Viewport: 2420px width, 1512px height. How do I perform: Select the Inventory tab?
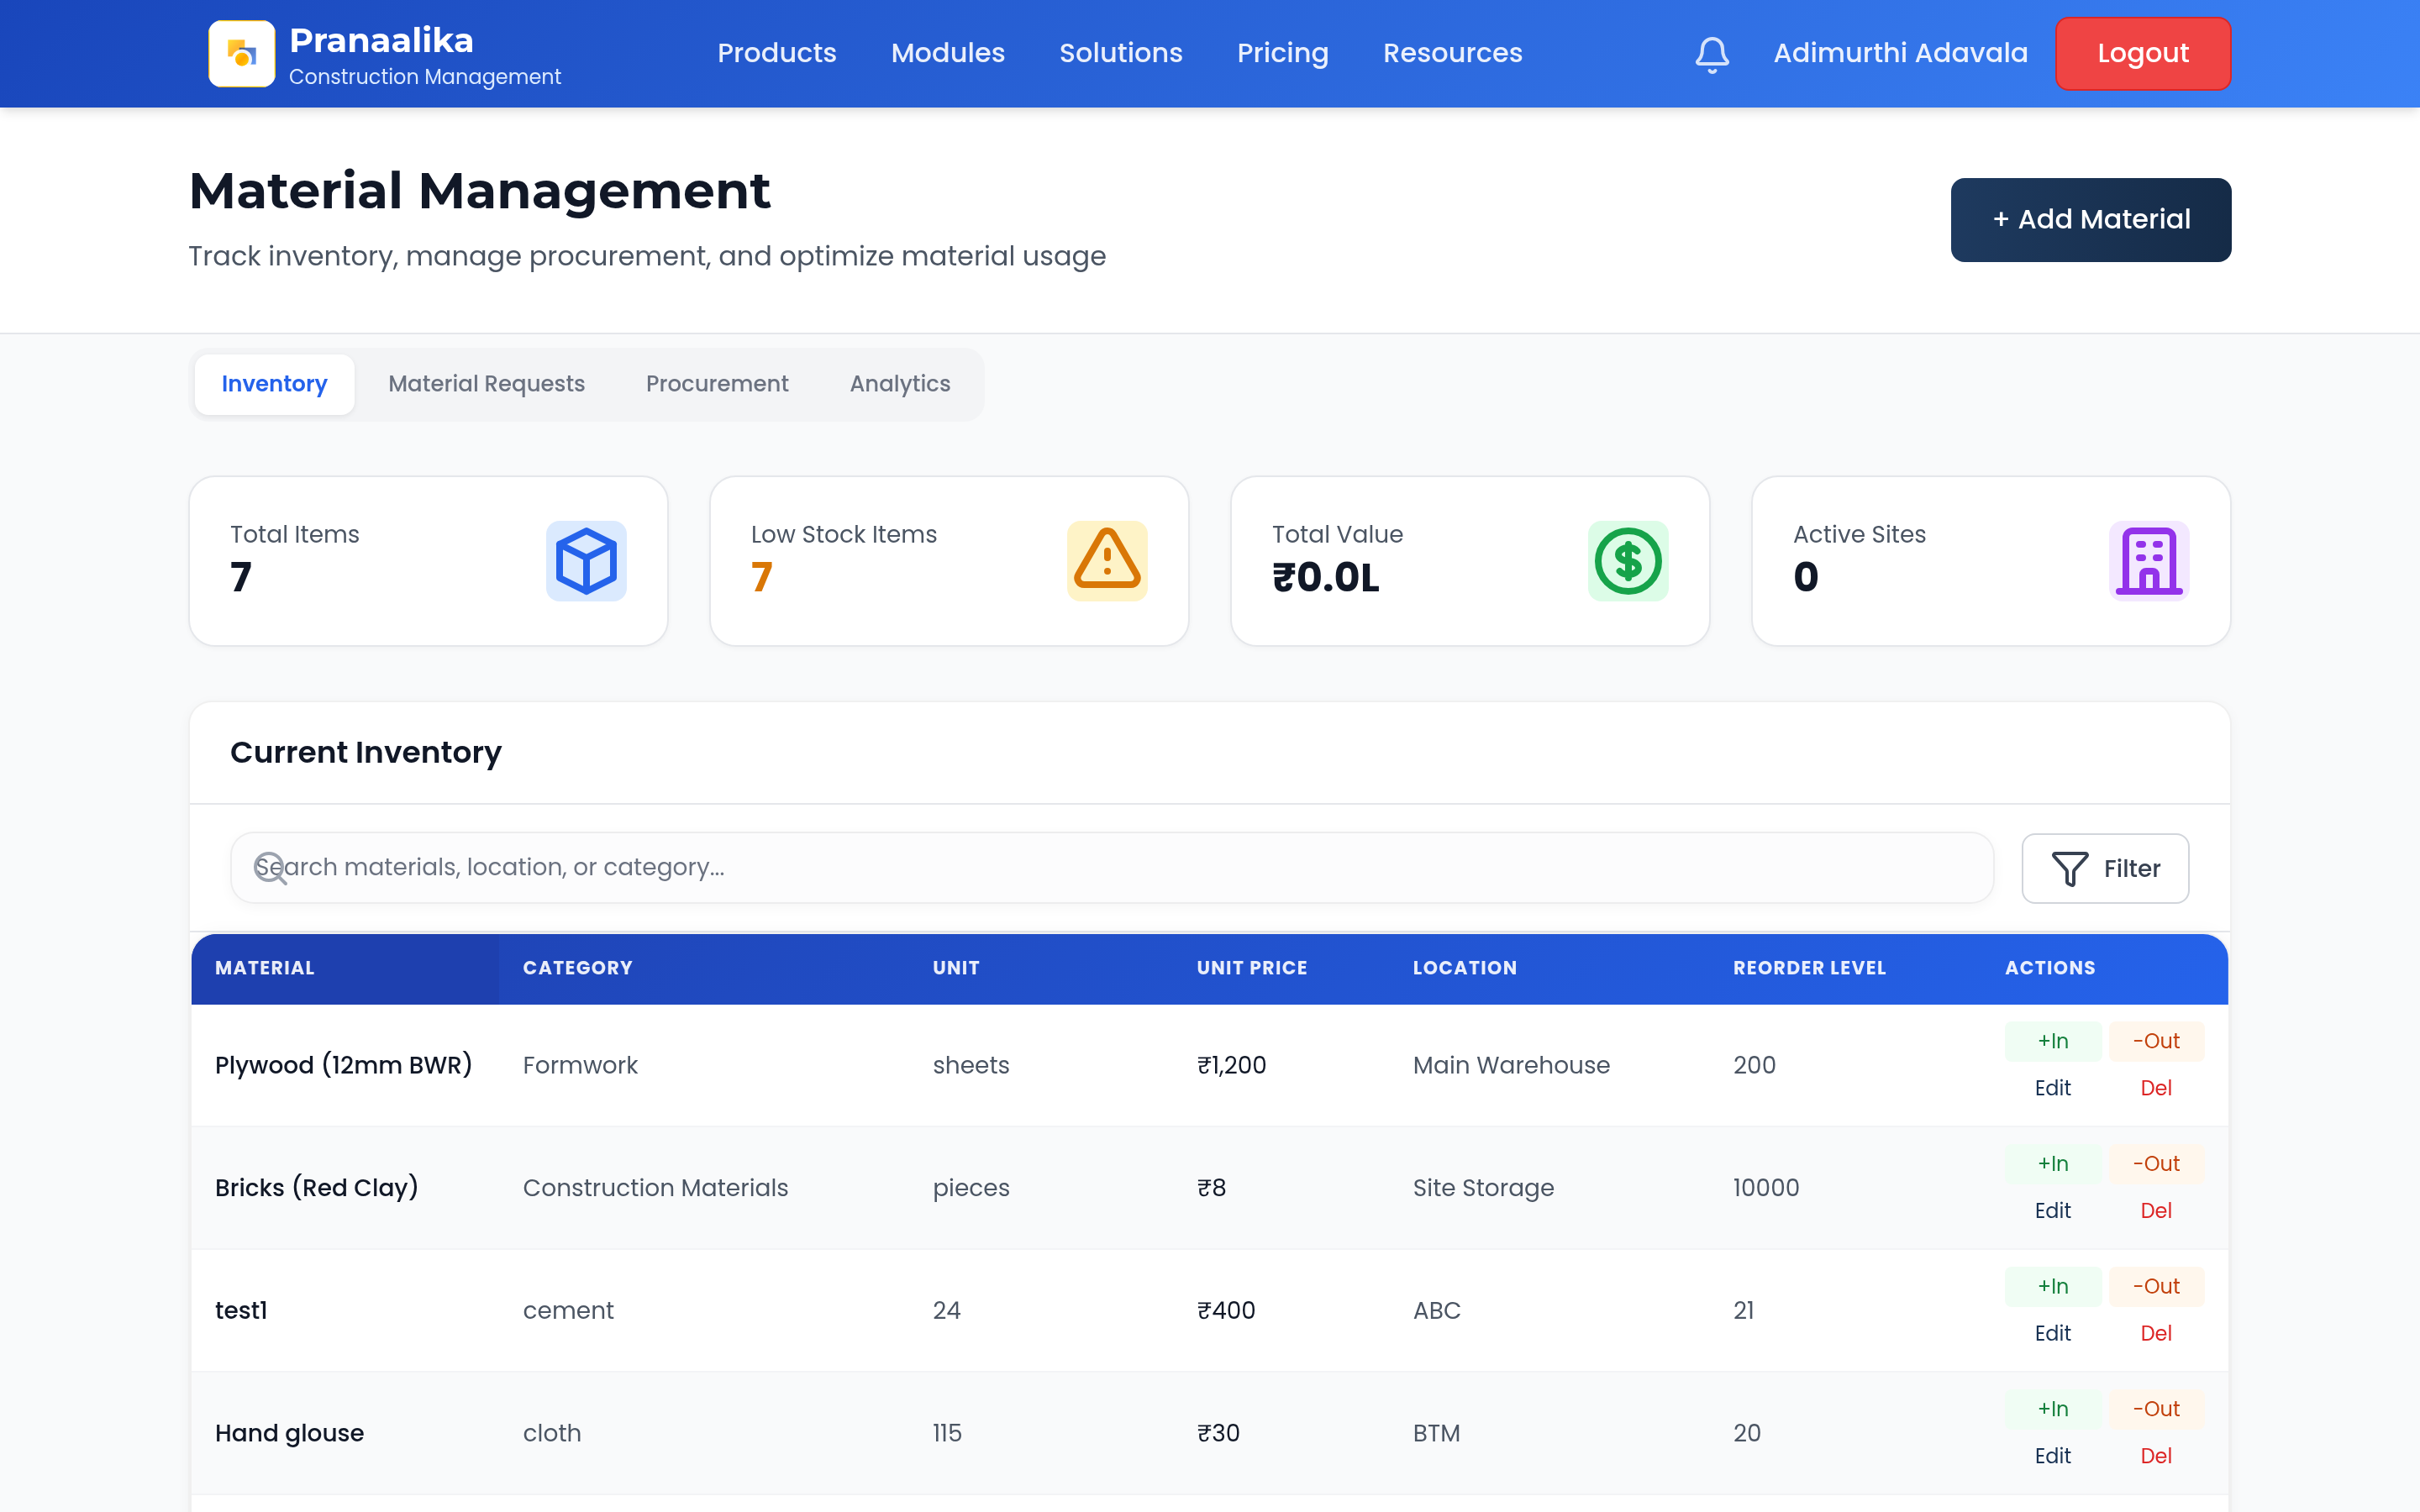click(274, 384)
